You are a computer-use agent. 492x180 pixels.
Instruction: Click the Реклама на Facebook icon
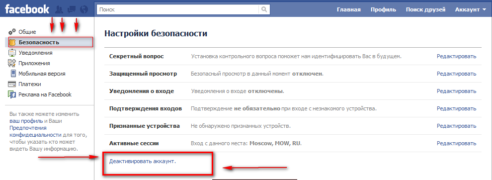pyautogui.click(x=12, y=94)
